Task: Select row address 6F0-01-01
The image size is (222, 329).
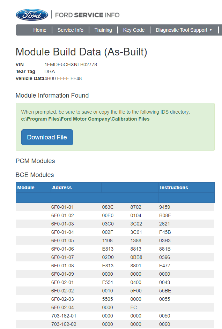Action: coord(62,207)
